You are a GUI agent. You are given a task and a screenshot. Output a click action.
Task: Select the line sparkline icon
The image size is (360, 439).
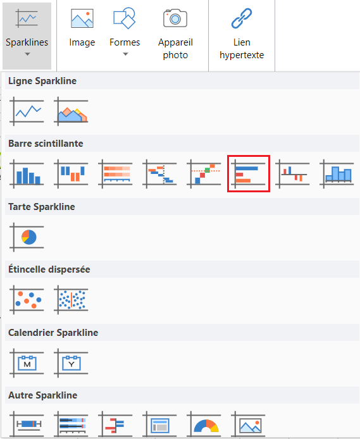click(x=27, y=111)
